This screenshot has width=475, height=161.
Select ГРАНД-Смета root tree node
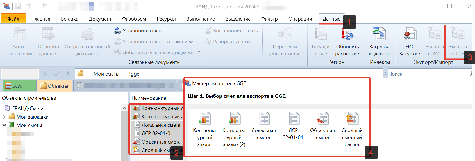pyautogui.click(x=28, y=108)
